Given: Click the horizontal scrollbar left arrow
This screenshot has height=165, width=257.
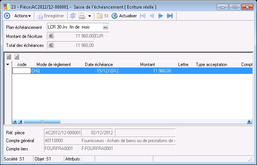Looking at the screenshot, I should pos(21,121).
